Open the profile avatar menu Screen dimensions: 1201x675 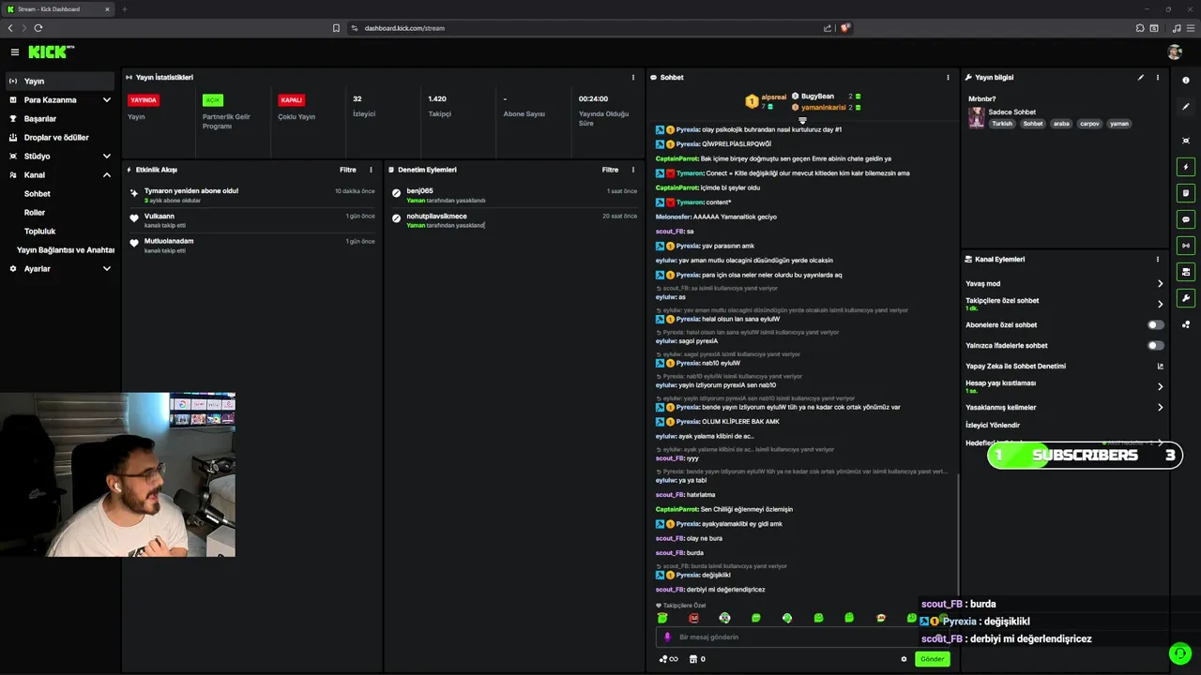point(1174,52)
